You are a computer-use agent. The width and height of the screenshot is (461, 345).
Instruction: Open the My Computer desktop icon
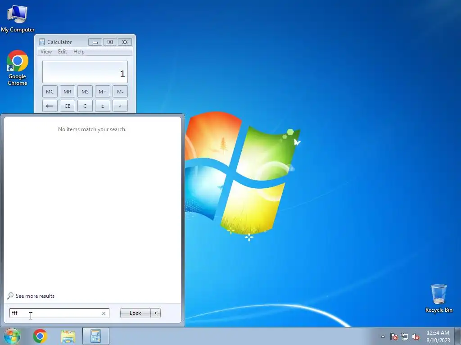pos(18,18)
